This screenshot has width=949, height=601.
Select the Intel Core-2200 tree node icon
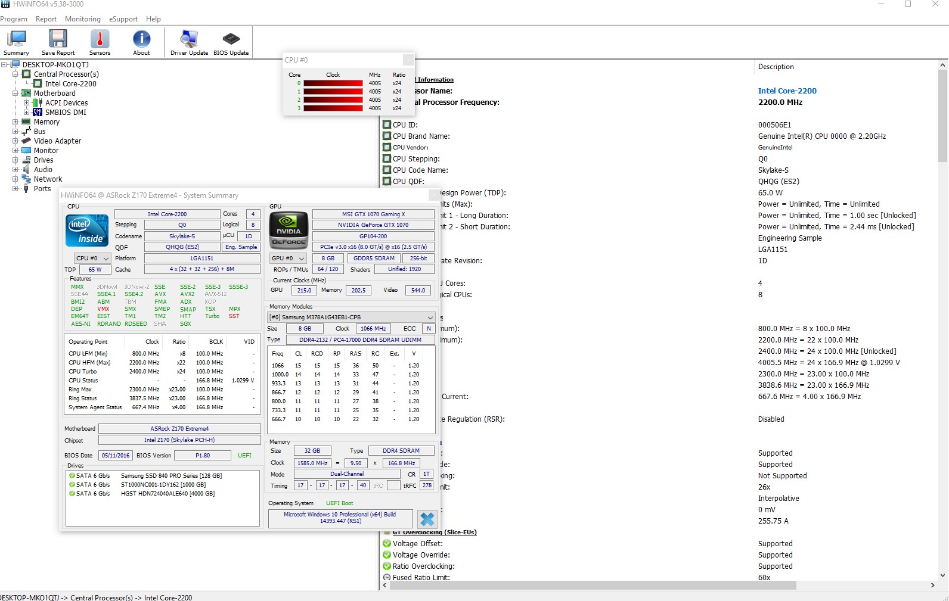[38, 83]
